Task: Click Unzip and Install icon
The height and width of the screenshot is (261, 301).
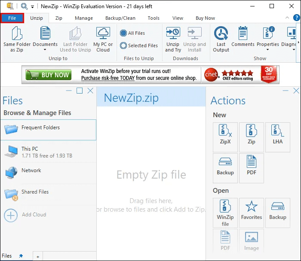Action: [x=194, y=33]
